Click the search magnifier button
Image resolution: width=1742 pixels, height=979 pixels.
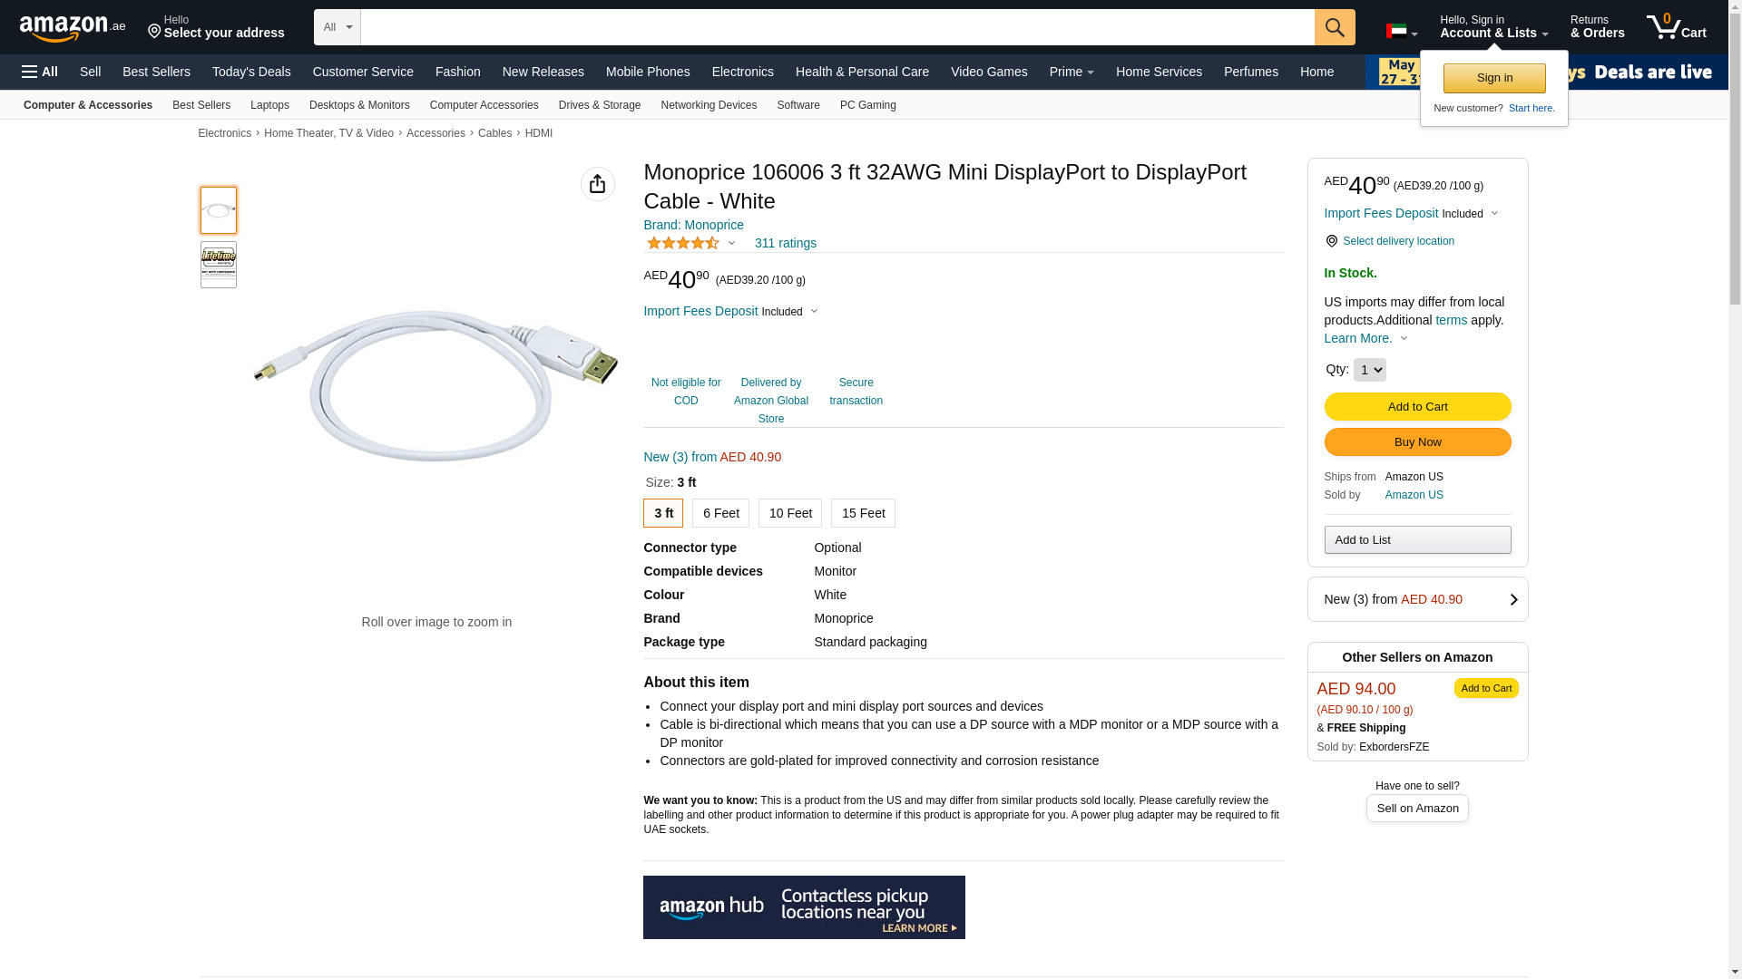(1334, 27)
